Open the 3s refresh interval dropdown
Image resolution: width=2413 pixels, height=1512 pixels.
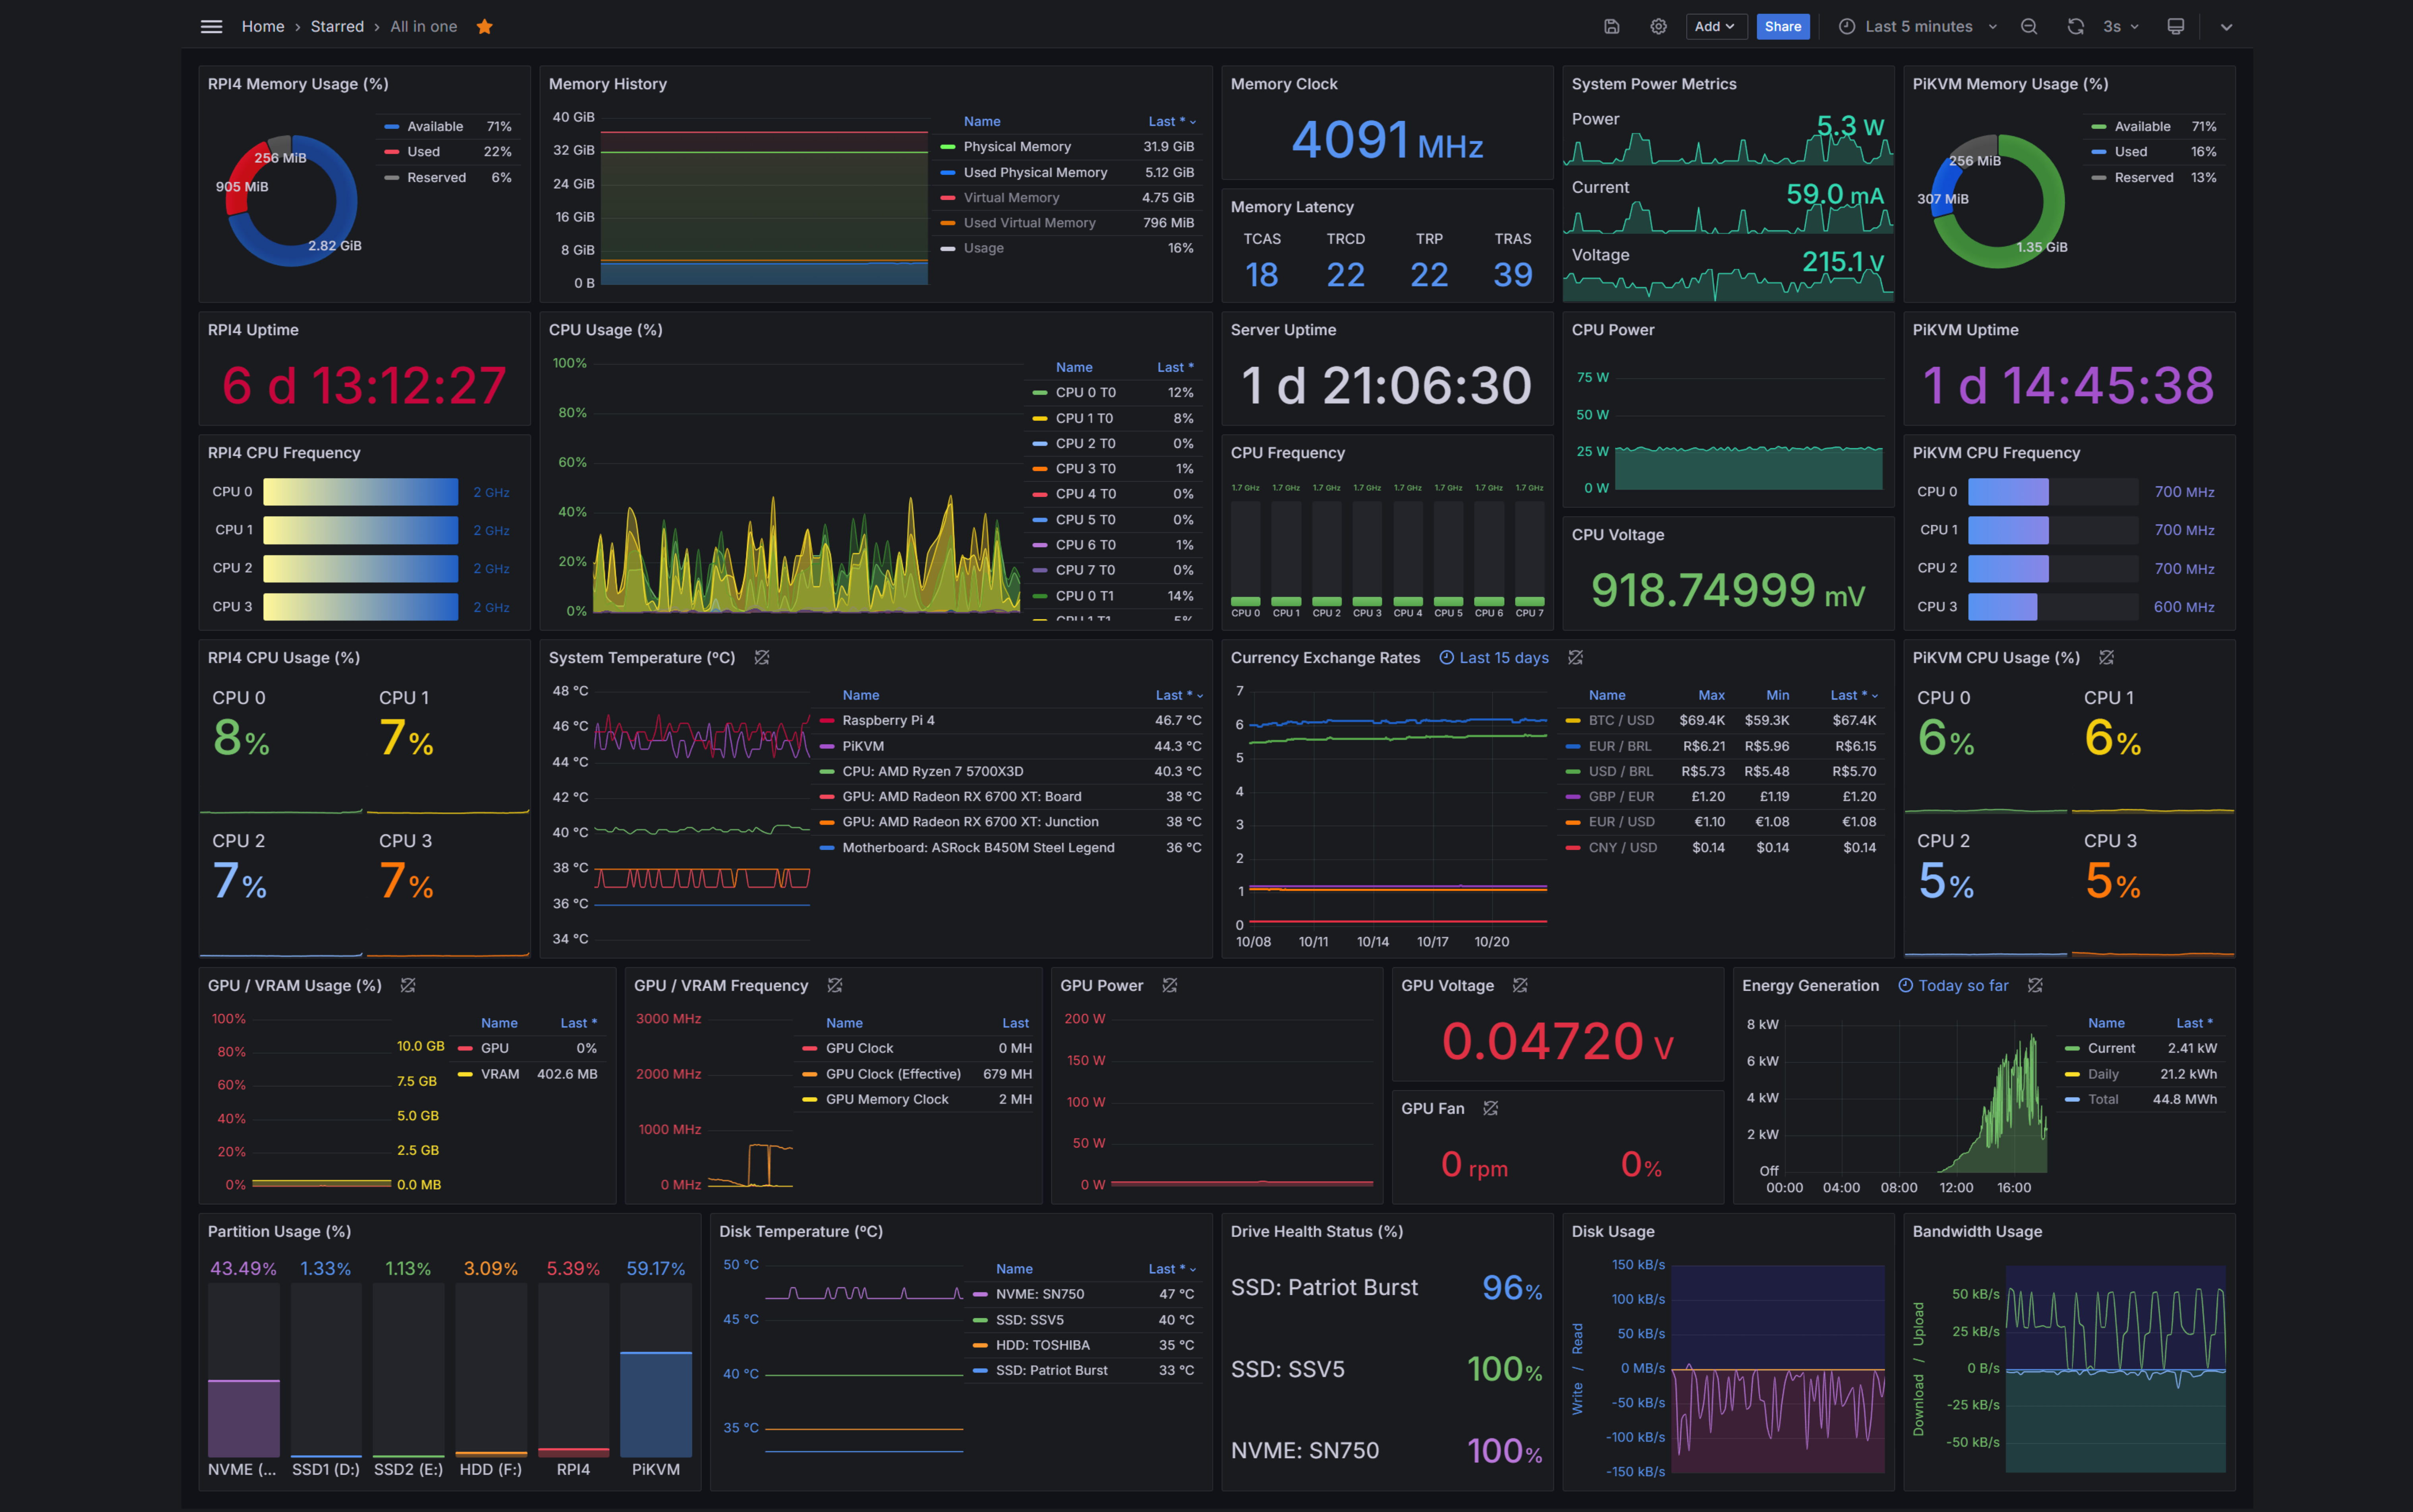(2121, 27)
